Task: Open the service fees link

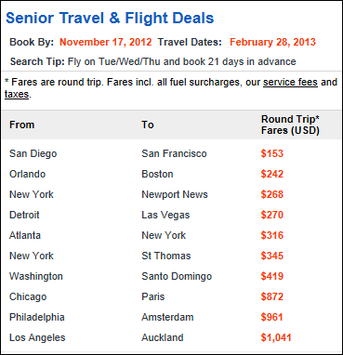Action: (290, 82)
